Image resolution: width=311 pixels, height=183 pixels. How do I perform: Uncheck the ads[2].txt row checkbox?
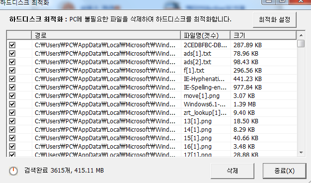12,62
